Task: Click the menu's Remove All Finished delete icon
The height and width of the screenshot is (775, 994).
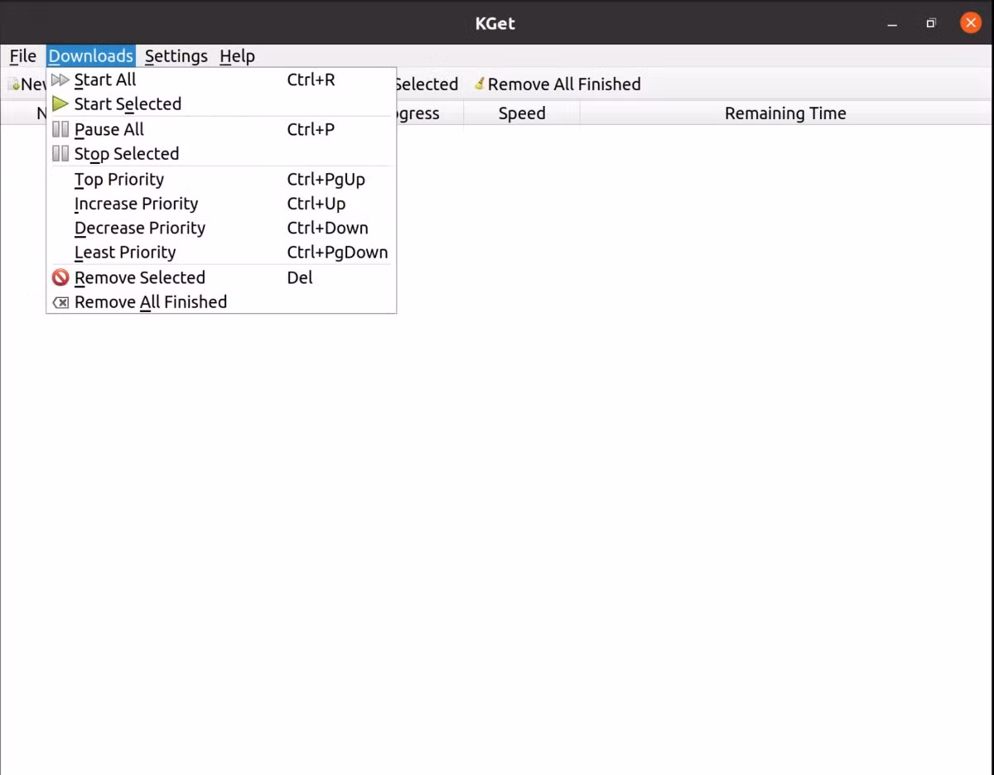Action: click(x=60, y=303)
